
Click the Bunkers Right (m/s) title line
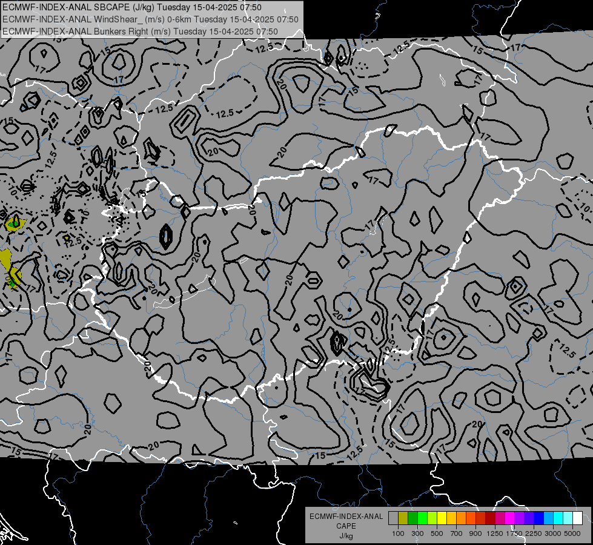pos(140,31)
